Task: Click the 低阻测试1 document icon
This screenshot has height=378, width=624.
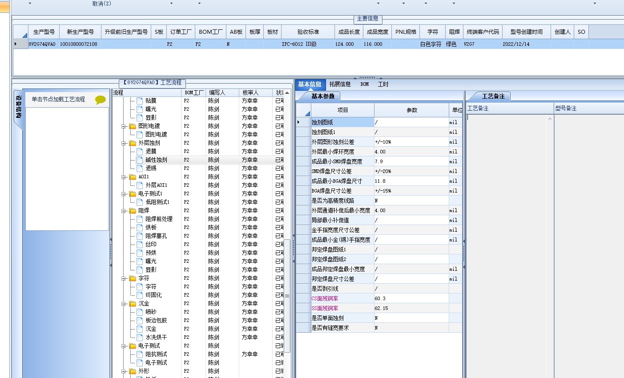Action: [x=140, y=202]
